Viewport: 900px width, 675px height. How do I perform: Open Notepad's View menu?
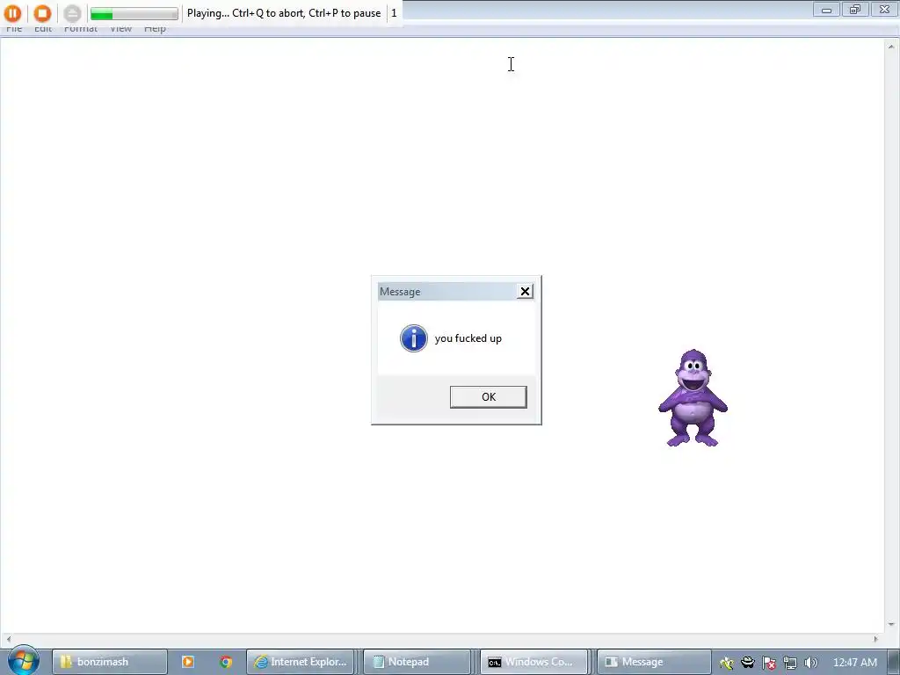[120, 29]
